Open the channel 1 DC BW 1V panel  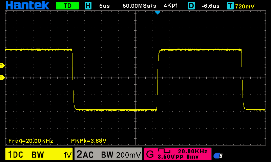pos(39,154)
